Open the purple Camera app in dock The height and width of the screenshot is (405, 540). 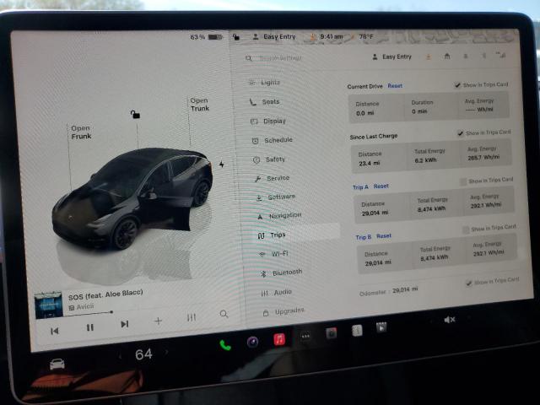click(253, 342)
